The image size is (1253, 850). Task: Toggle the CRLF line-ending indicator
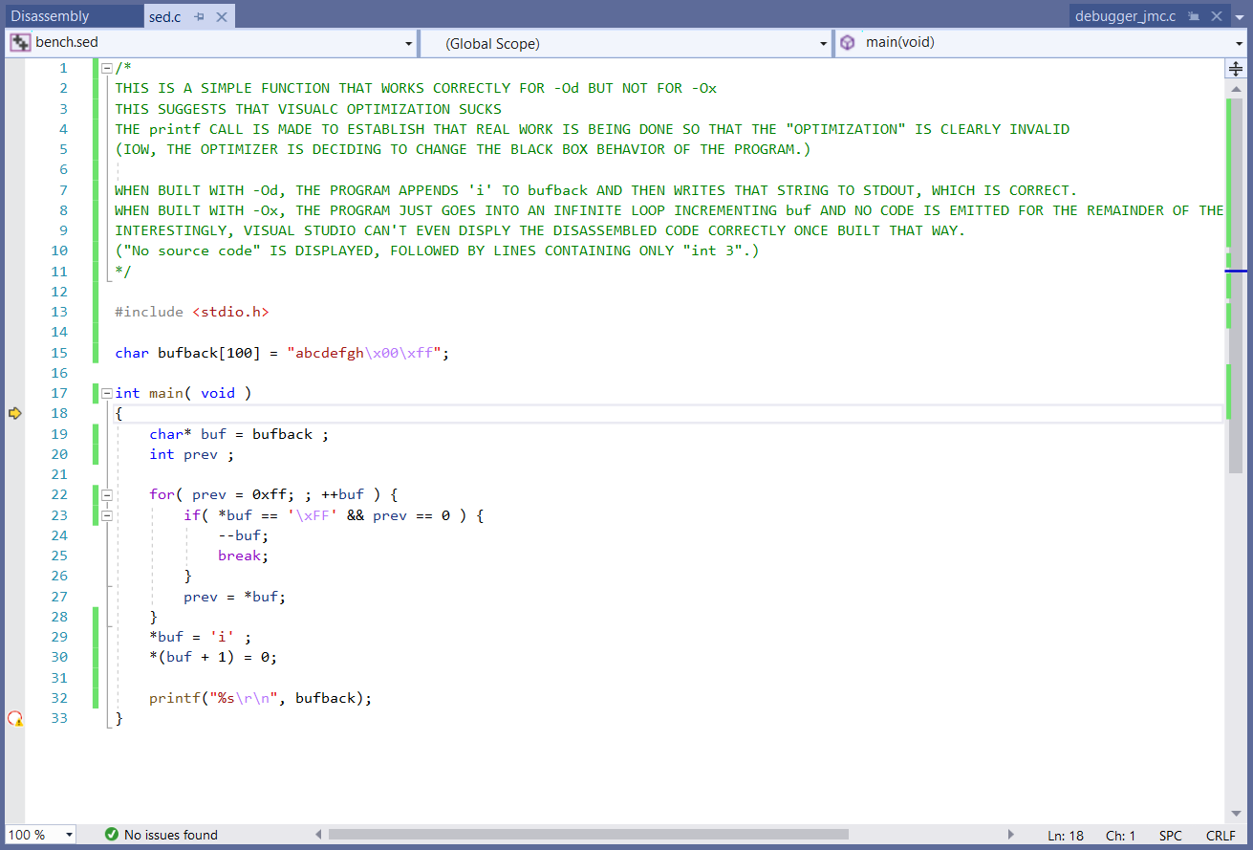[1221, 835]
